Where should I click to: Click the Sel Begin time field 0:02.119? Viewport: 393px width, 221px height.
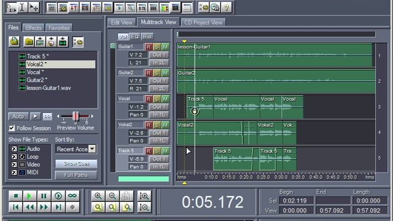click(x=296, y=201)
